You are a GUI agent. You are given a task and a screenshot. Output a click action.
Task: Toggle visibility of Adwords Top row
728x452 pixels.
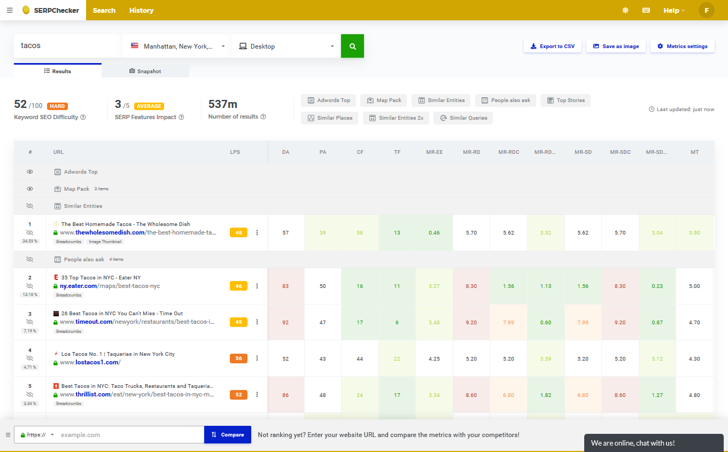click(30, 172)
